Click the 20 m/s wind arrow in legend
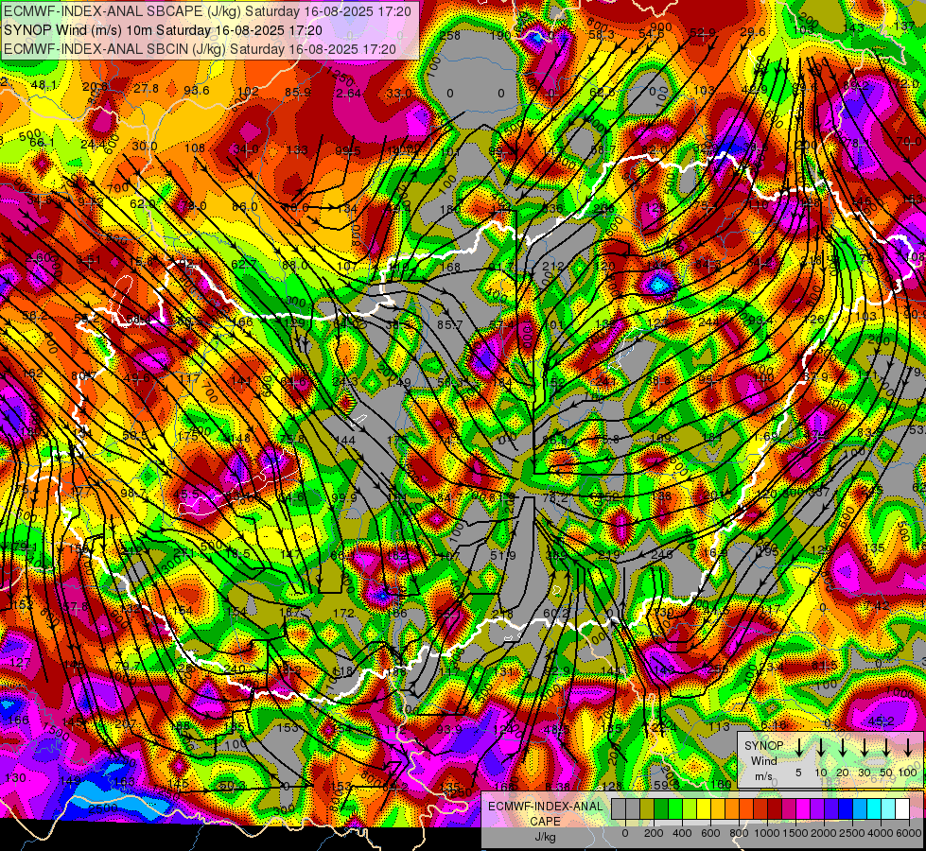The image size is (926, 851). tap(842, 747)
